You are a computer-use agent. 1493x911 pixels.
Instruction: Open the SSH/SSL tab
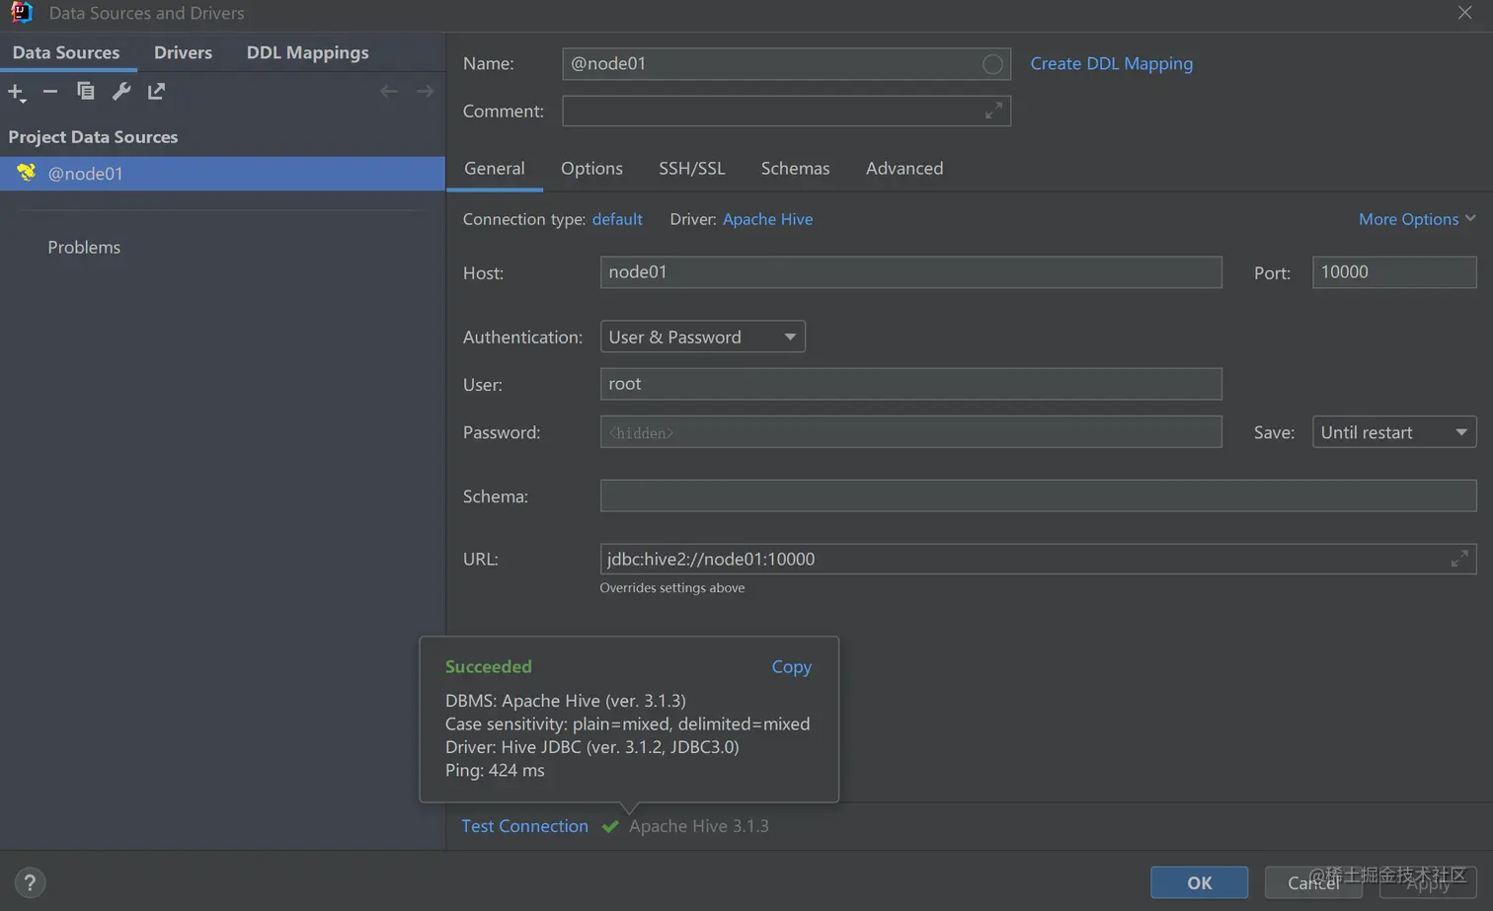(x=692, y=168)
